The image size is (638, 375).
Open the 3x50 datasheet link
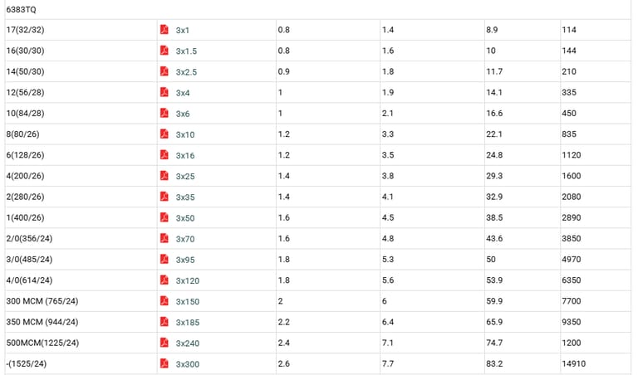pos(184,218)
